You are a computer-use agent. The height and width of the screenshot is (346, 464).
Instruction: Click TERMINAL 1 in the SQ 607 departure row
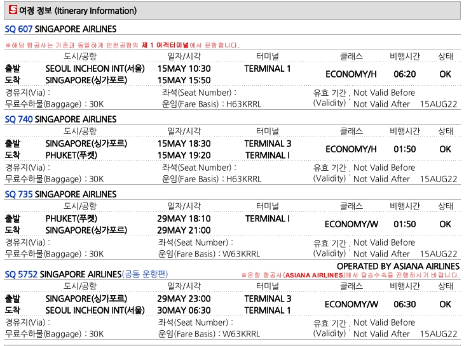click(268, 69)
